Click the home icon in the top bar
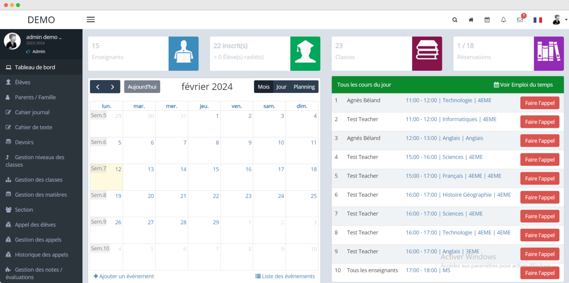The width and height of the screenshot is (569, 283). pos(471,20)
